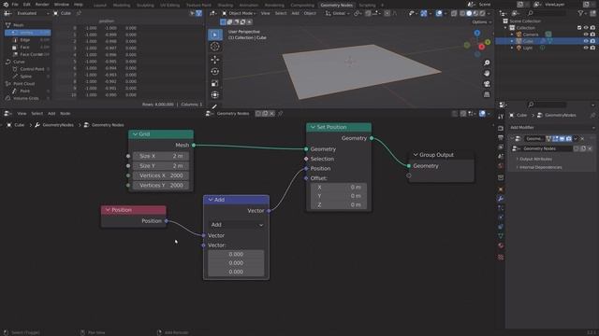Switch perspective/orthographic grid icon in viewport
599x336 pixels.
click(x=487, y=94)
